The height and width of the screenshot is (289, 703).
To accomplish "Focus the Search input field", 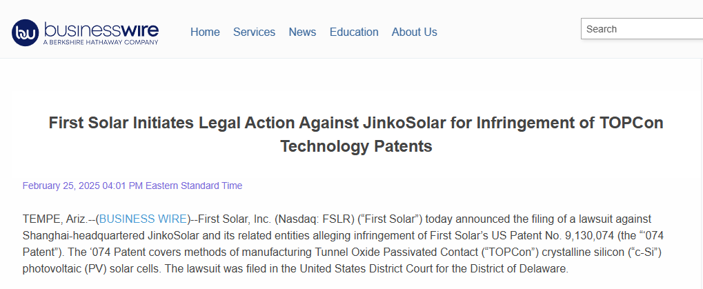I will (642, 29).
